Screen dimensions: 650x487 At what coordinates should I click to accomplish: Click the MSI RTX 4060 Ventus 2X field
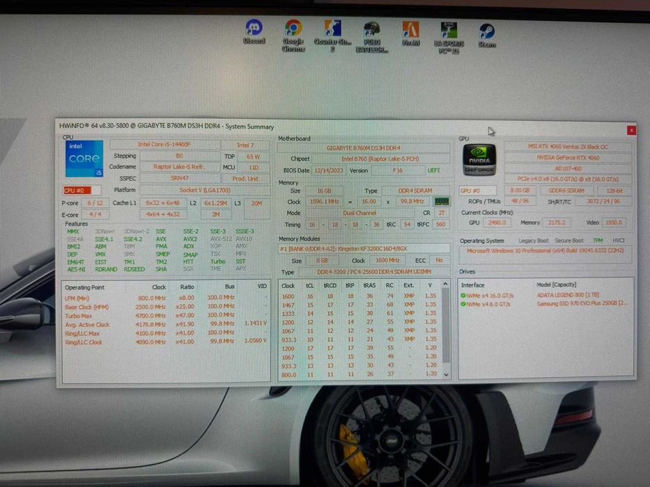point(568,147)
